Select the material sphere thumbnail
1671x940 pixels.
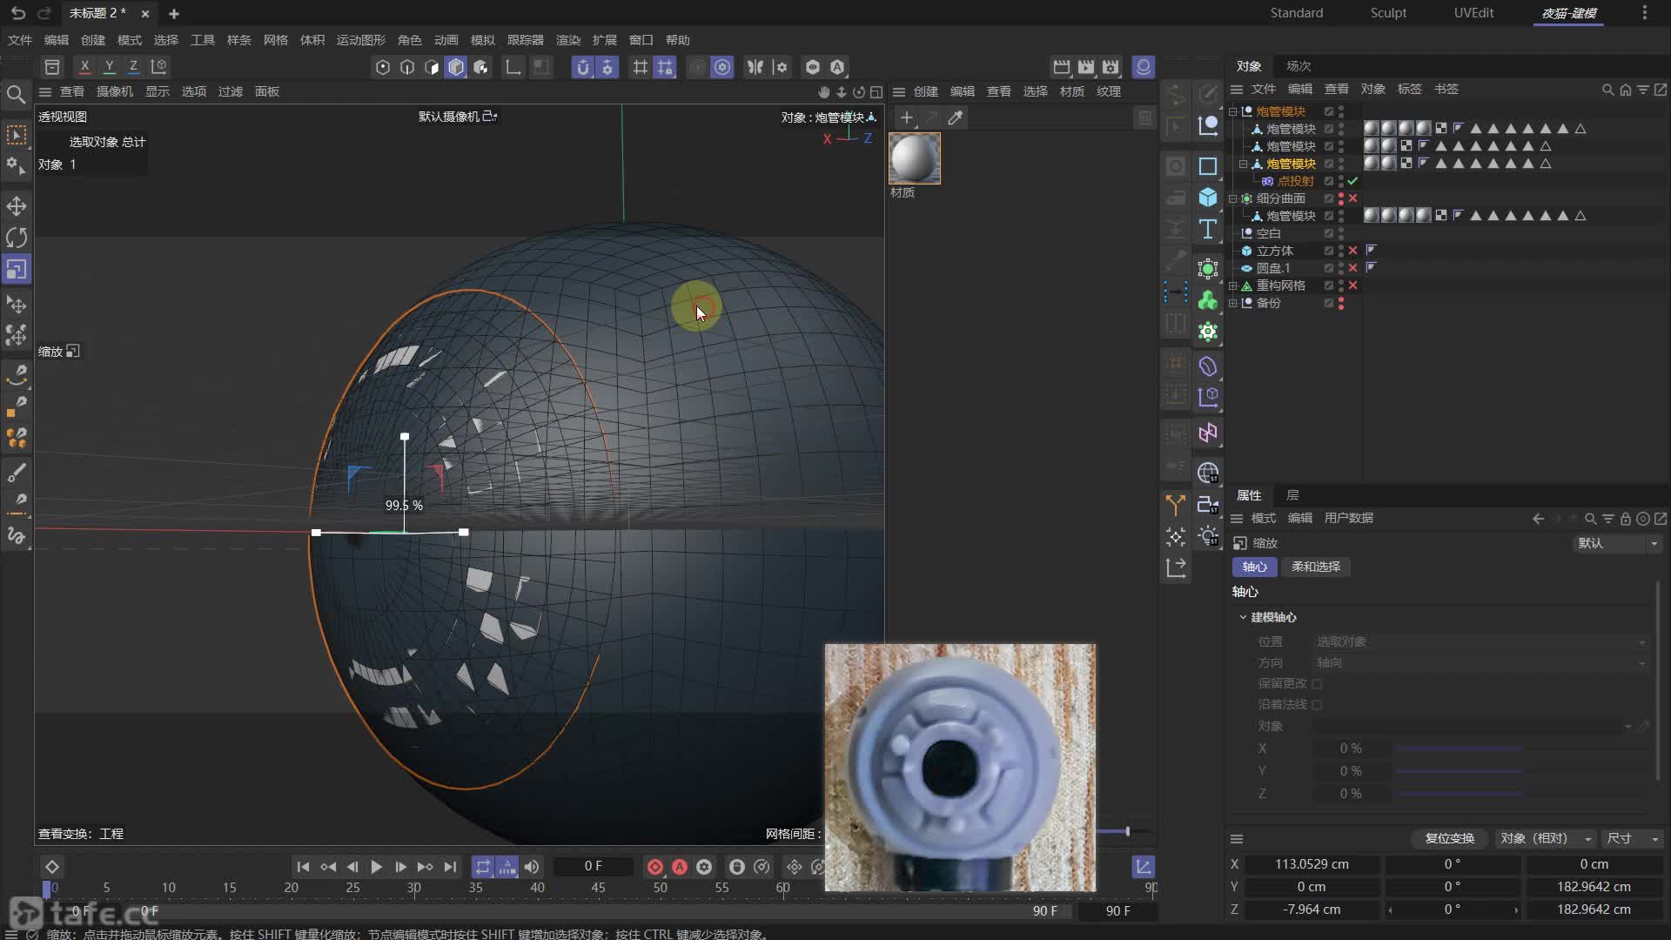click(915, 158)
